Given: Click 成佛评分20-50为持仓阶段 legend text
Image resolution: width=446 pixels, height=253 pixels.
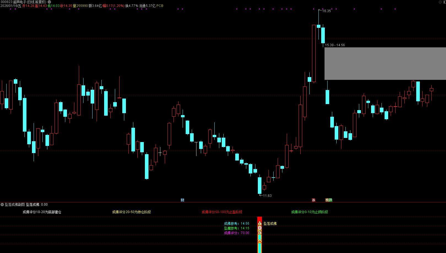Looking at the screenshot, I should (x=131, y=212).
